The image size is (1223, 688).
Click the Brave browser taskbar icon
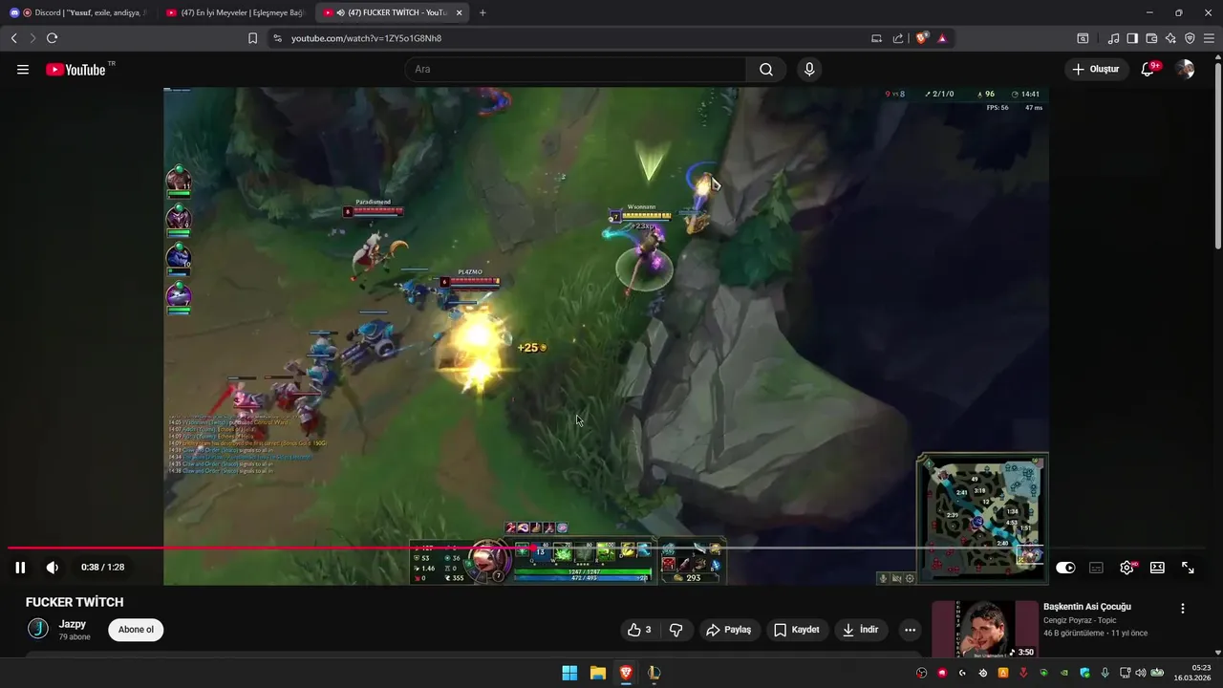pyautogui.click(x=626, y=673)
